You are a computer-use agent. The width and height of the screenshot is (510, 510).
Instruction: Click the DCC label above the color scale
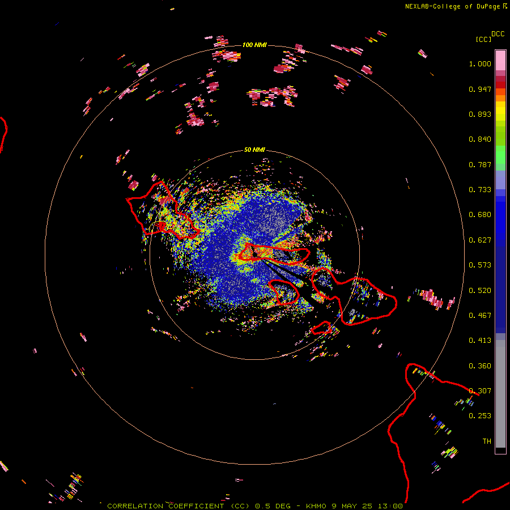click(x=498, y=34)
